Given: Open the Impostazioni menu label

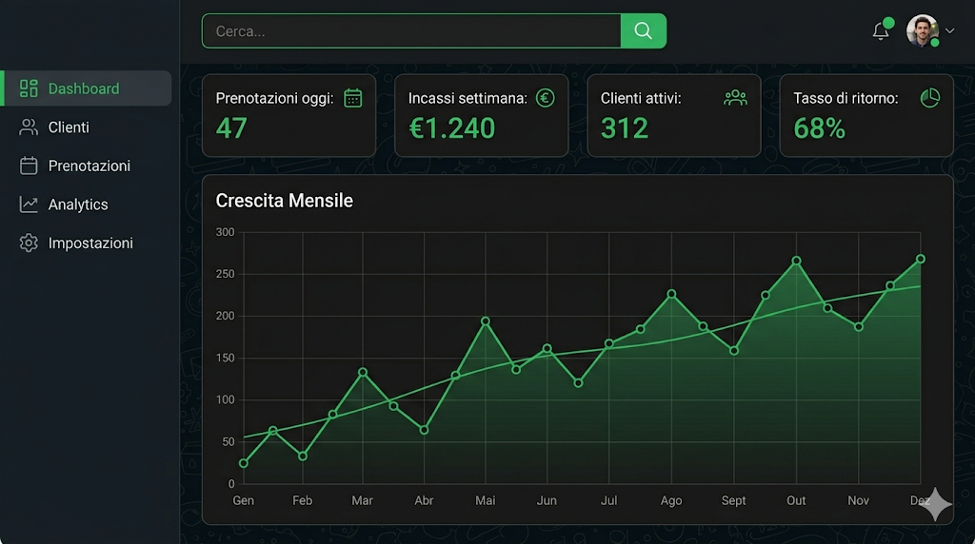Looking at the screenshot, I should (x=90, y=243).
